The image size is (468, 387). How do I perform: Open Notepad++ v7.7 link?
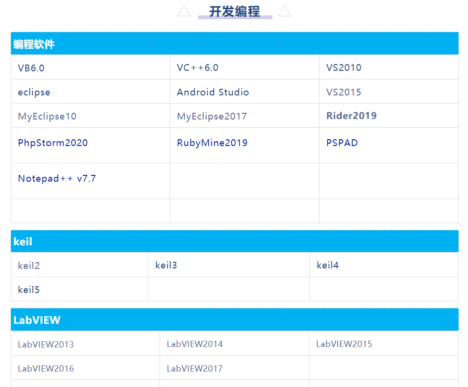[x=57, y=178]
